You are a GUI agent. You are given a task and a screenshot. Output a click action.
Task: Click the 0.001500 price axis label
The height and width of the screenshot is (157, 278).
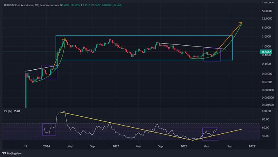pos(268,105)
